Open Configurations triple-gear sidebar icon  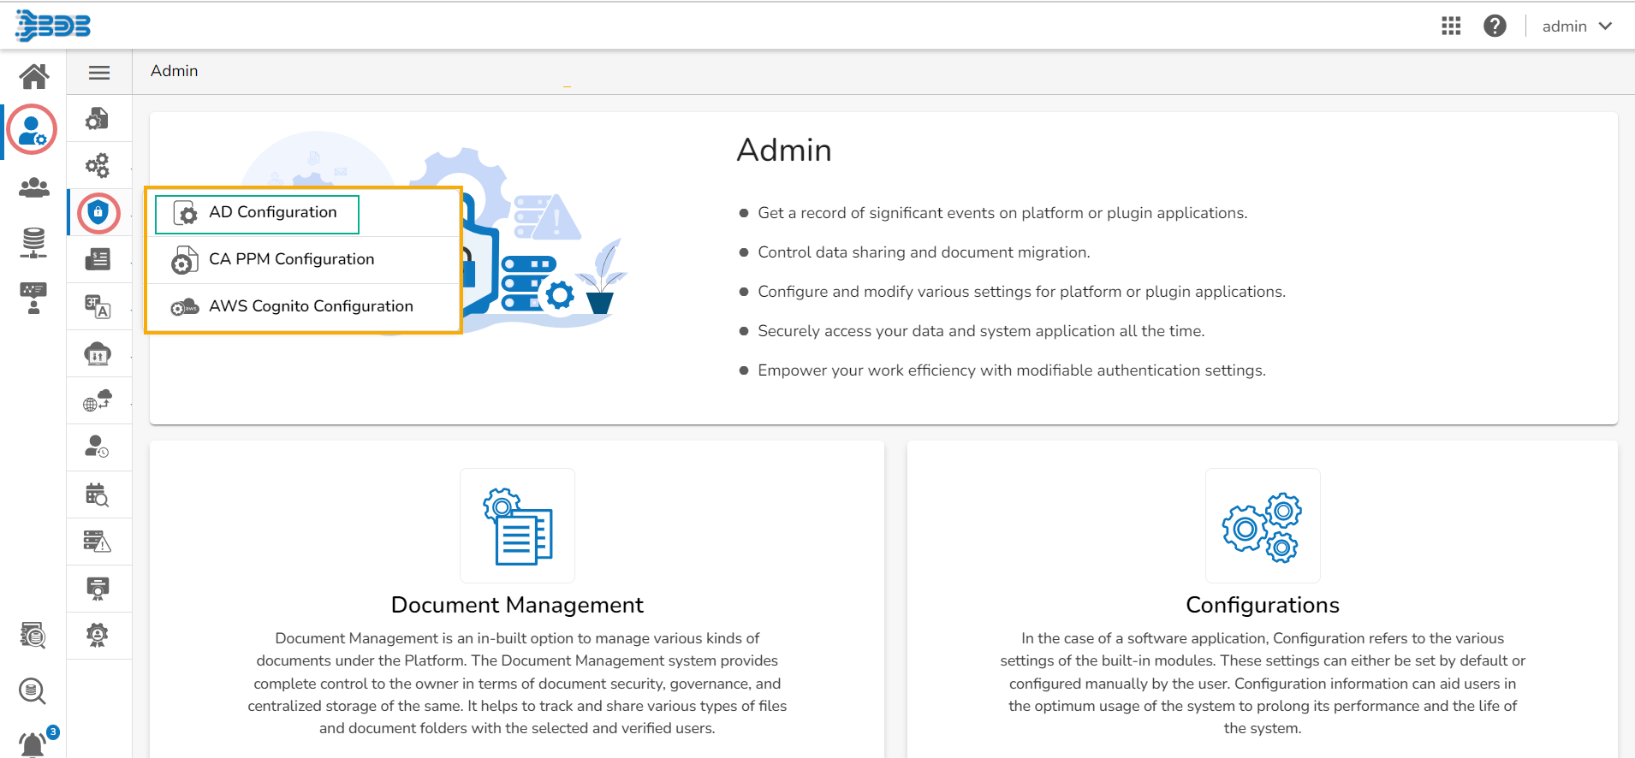coord(98,165)
